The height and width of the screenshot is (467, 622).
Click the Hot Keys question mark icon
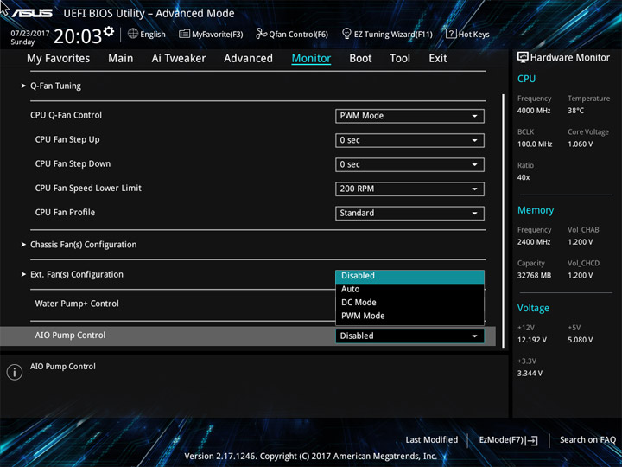(x=451, y=34)
